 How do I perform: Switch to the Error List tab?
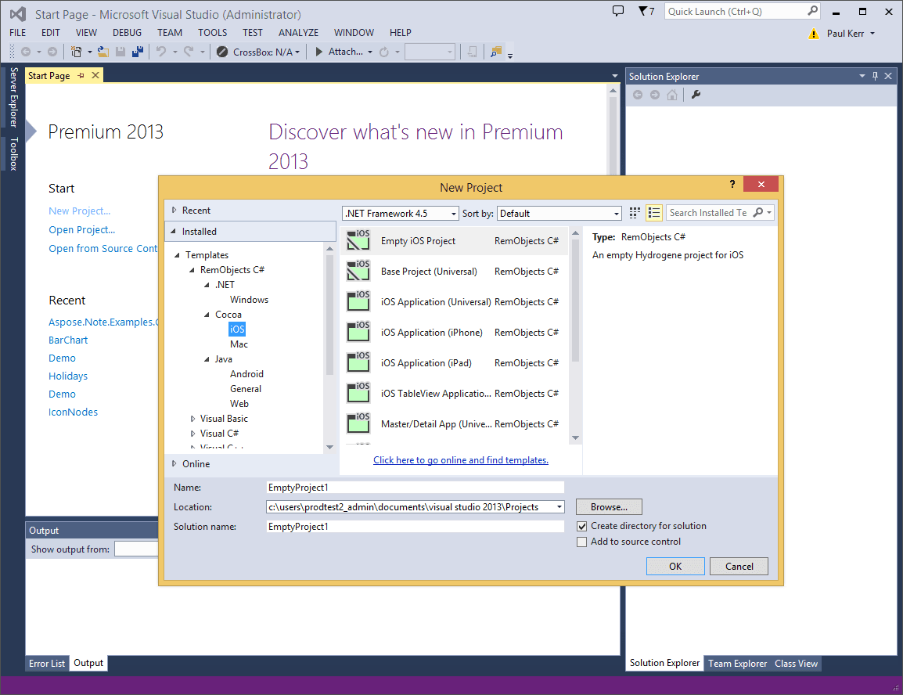click(47, 664)
